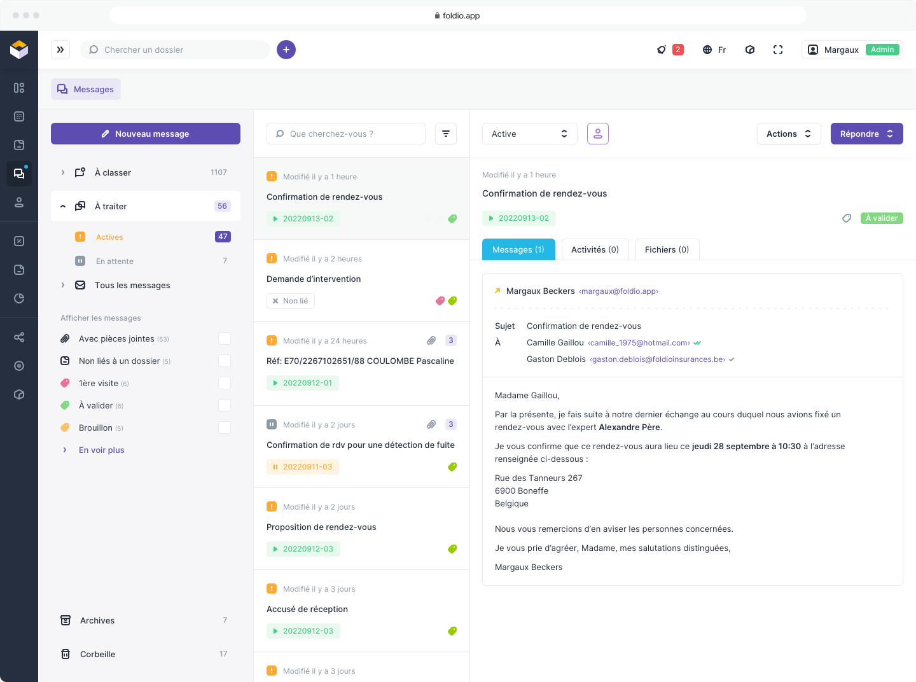The width and height of the screenshot is (916, 682).
Task: Open calendar grid icon in left rail
Action: [x=19, y=116]
